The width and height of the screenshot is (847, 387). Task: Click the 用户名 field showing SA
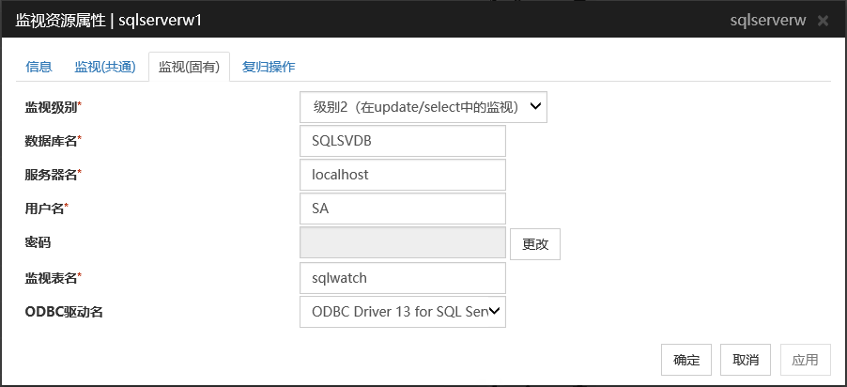point(402,209)
